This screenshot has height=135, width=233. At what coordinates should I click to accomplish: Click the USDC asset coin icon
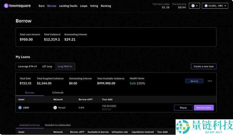(20, 108)
